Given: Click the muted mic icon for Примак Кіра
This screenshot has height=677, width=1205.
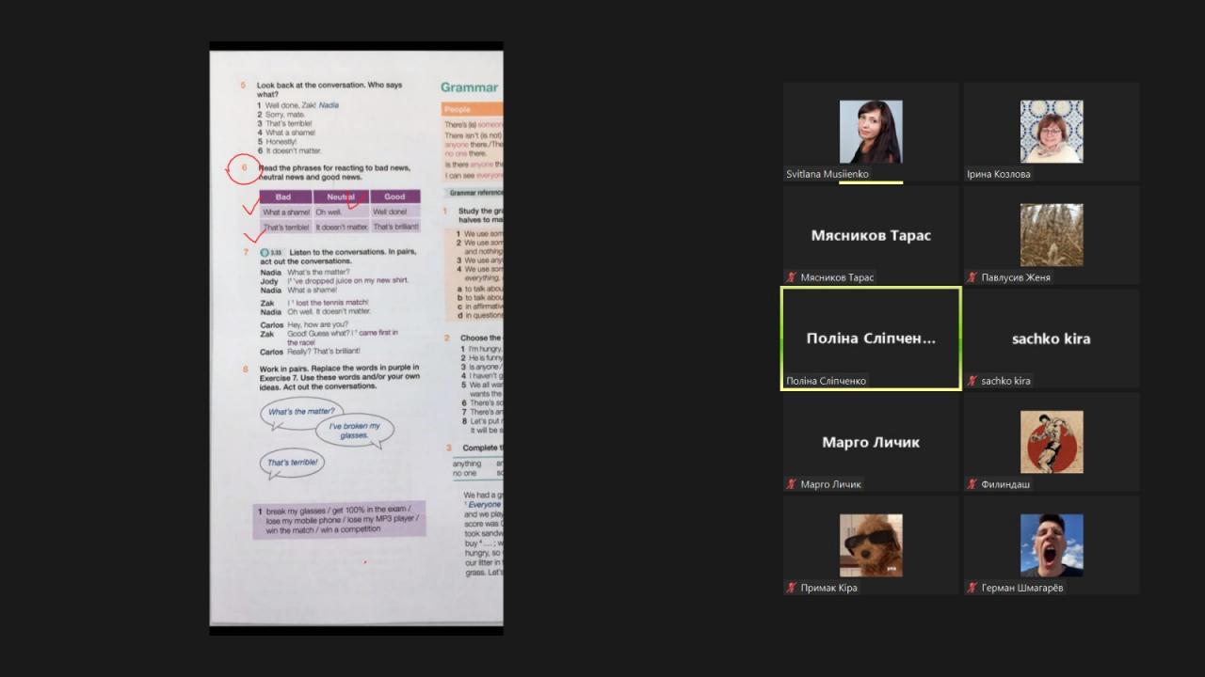Looking at the screenshot, I should [x=792, y=588].
